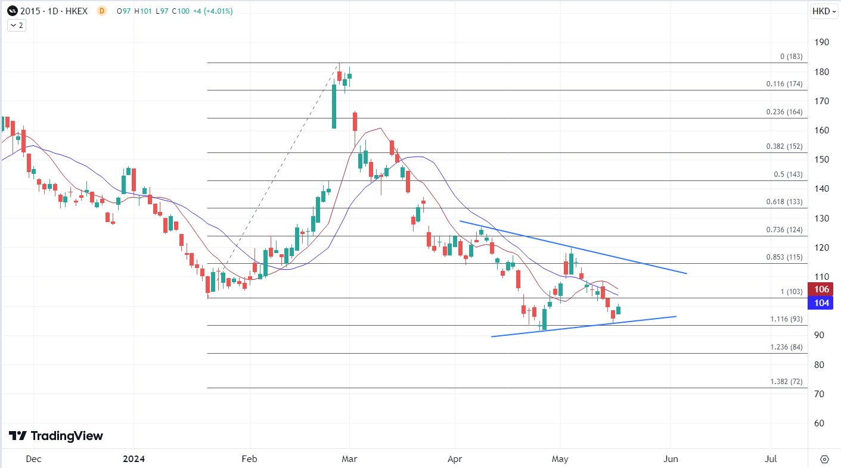Click the 0.618 (133) Fibonacci level label
This screenshot has width=841, height=468.
(784, 202)
